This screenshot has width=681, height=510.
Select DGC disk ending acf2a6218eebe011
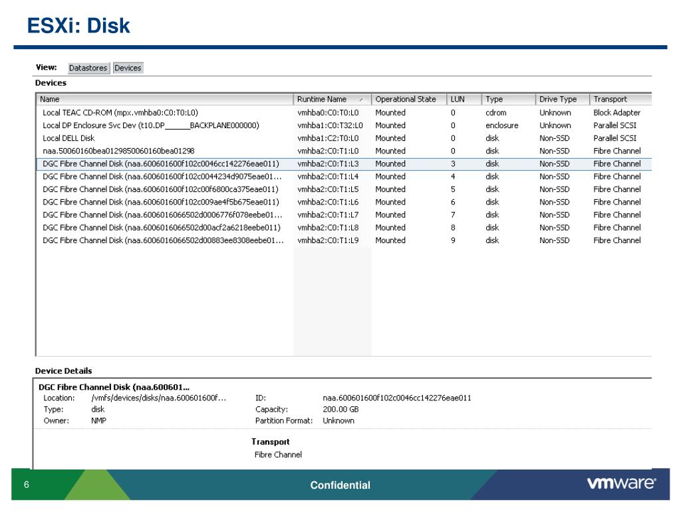(344, 228)
